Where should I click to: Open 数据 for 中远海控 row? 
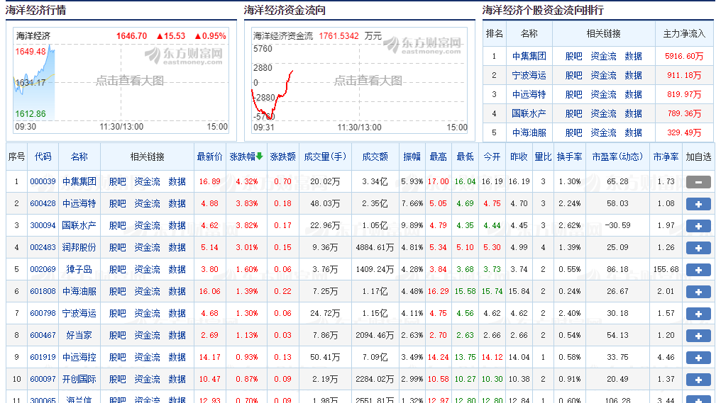click(177, 357)
